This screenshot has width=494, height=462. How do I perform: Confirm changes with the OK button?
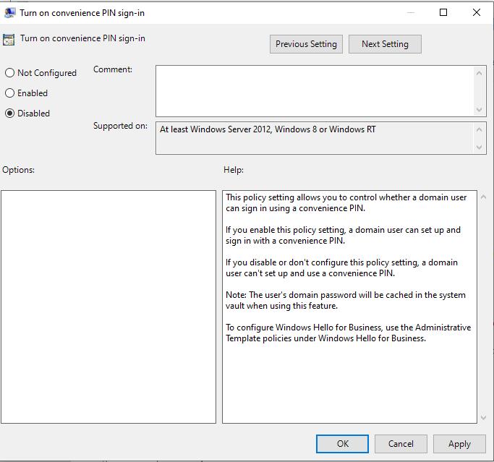pos(342,444)
